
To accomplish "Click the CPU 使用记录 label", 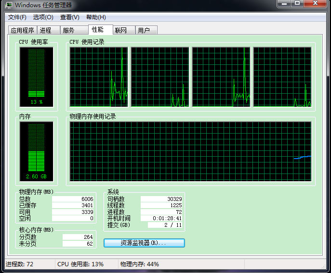I will (x=87, y=42).
